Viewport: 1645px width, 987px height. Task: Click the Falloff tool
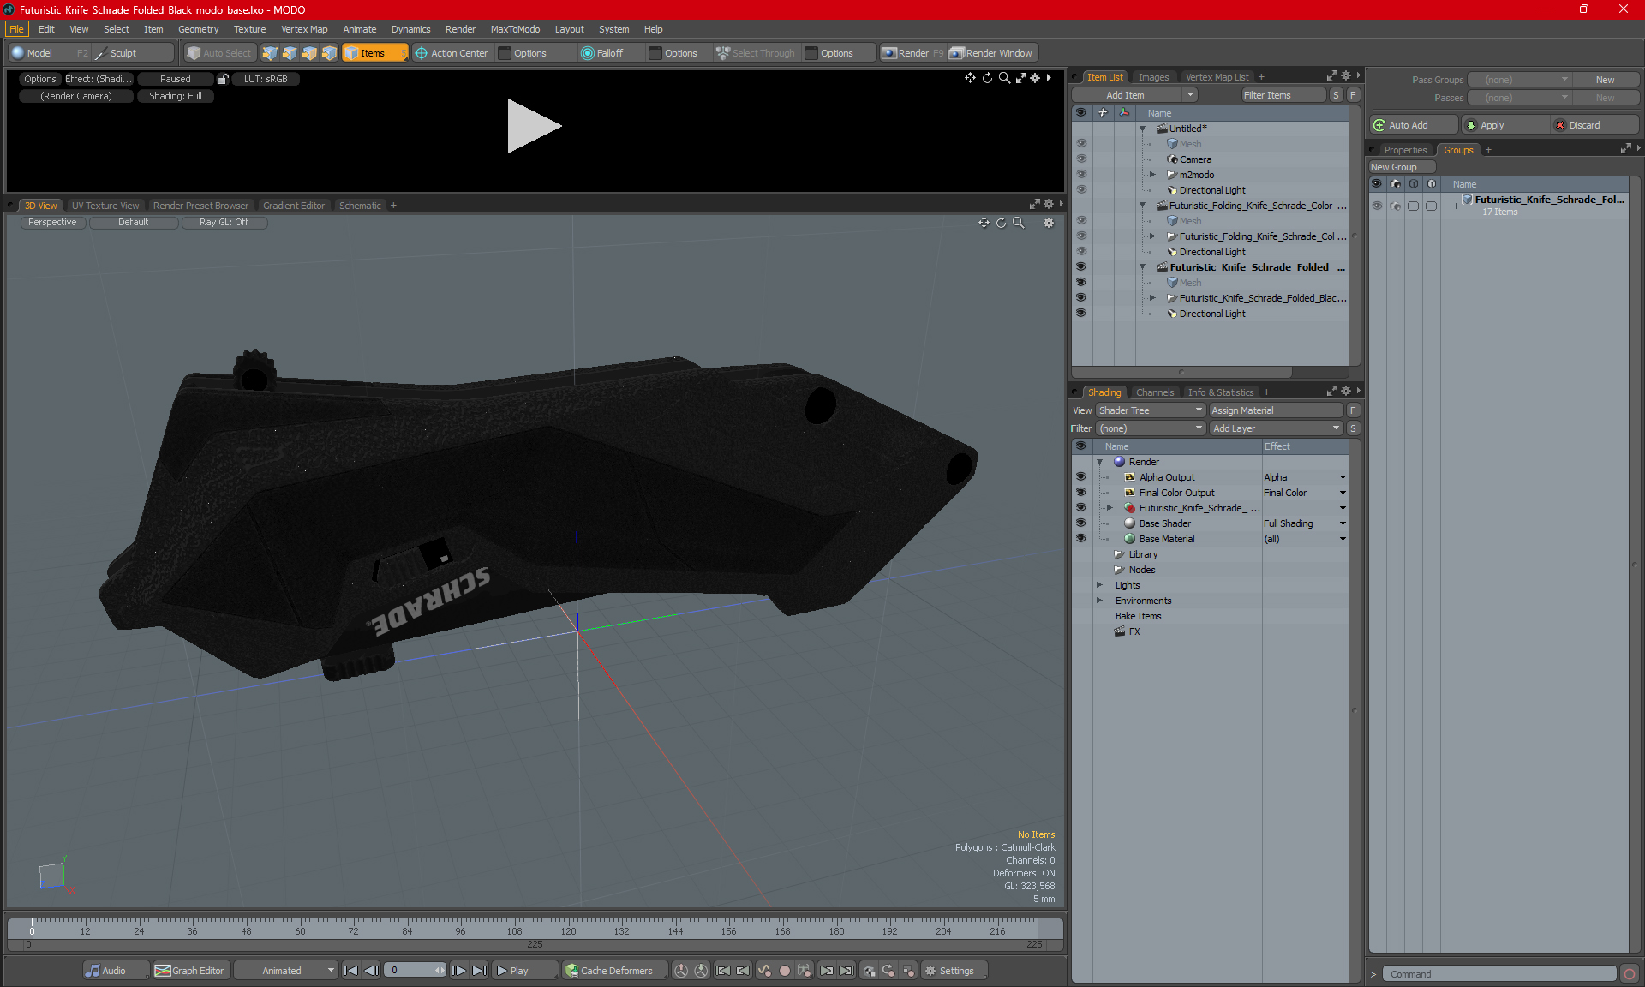602,53
